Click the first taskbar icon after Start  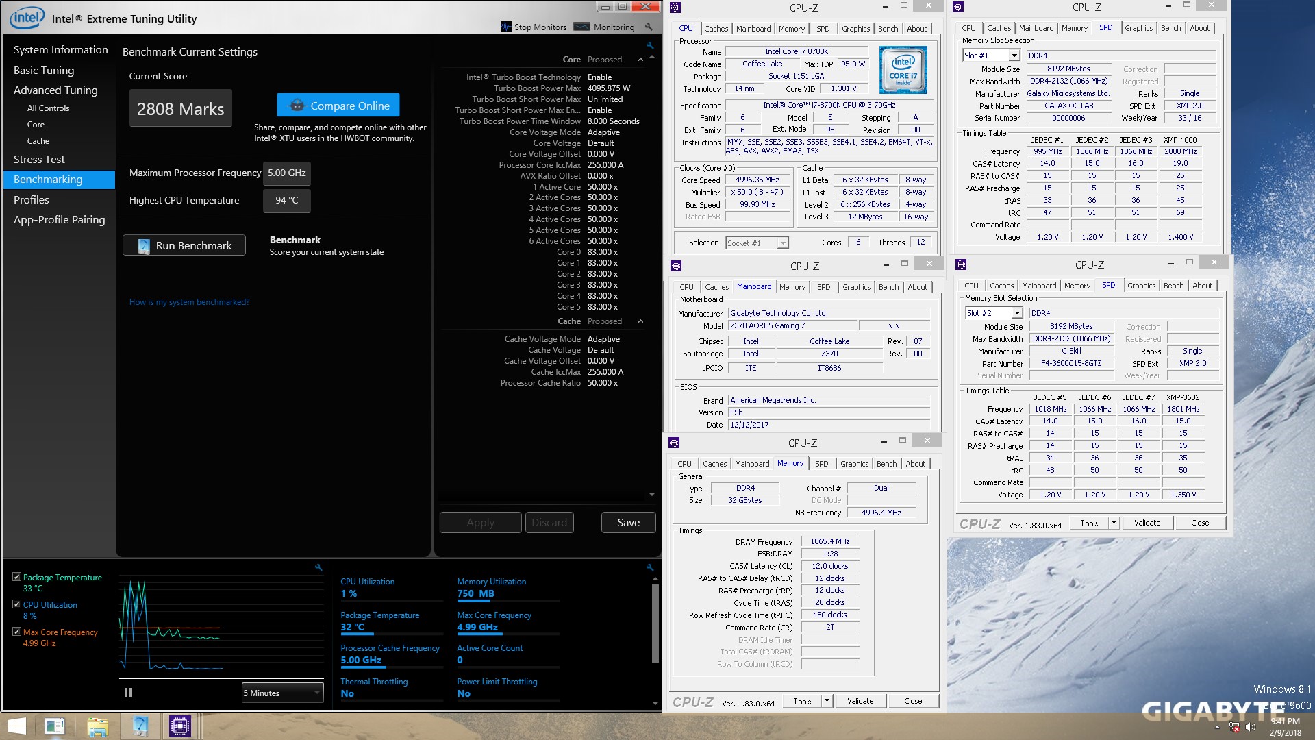pos(55,726)
